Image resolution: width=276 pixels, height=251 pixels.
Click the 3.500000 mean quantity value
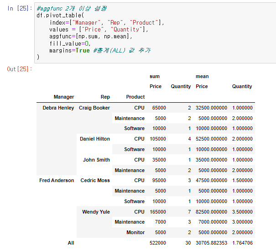pyautogui.click(x=242, y=212)
